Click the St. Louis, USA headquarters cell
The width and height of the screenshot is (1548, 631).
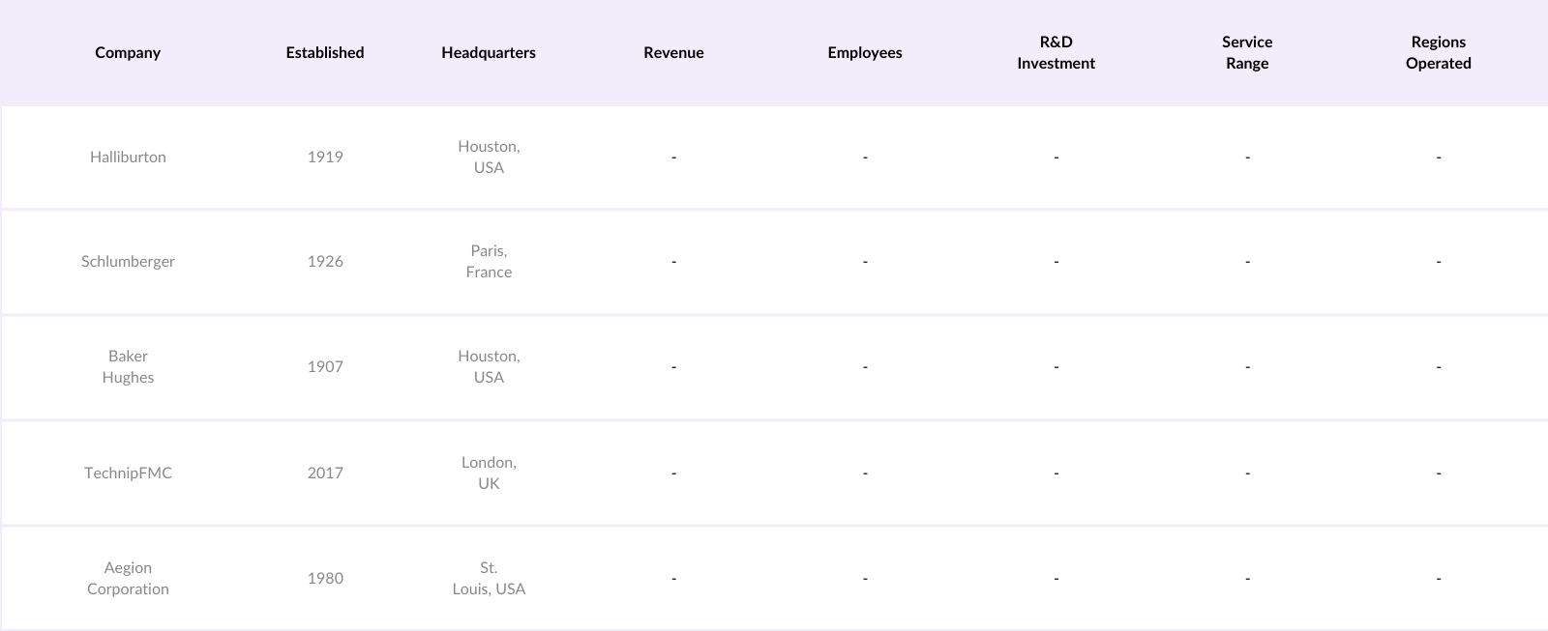coord(489,579)
